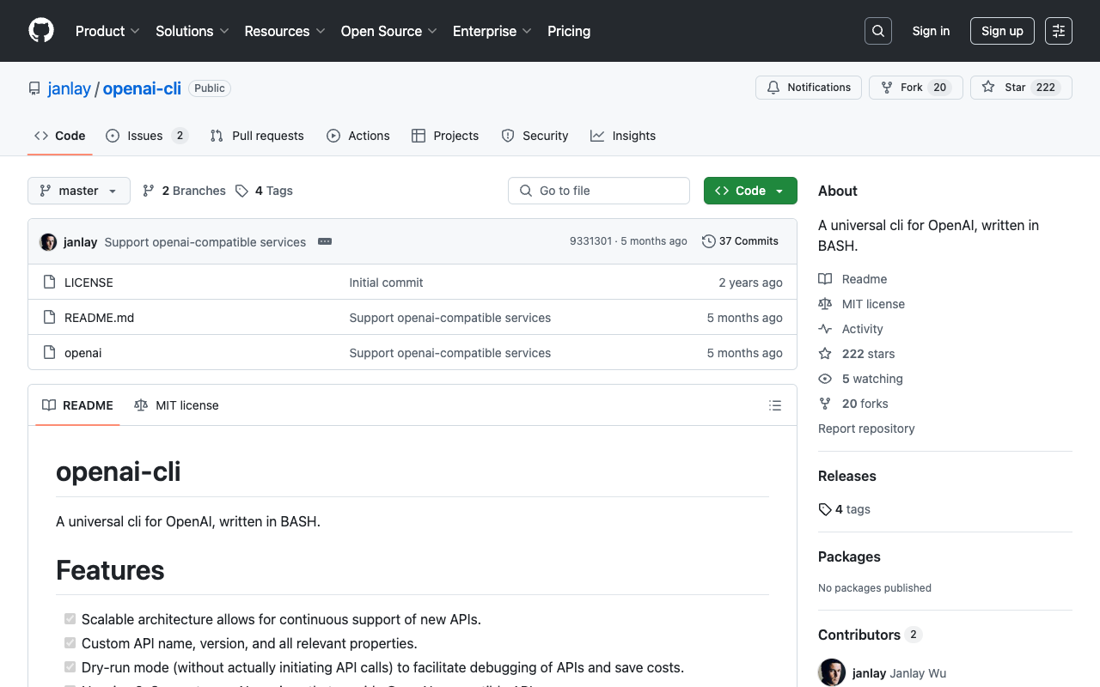Open the openai script file
1100x687 pixels.
83,353
